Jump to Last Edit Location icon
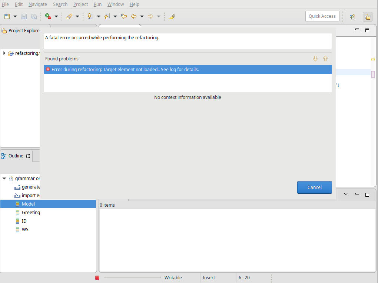This screenshot has height=283, width=378. click(124, 16)
